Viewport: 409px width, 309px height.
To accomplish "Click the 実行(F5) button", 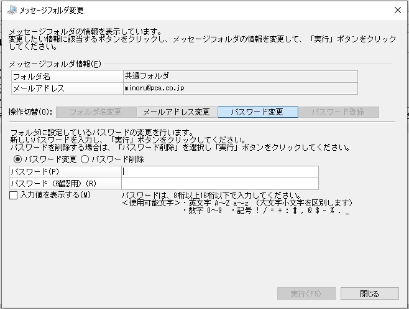I will click(306, 293).
